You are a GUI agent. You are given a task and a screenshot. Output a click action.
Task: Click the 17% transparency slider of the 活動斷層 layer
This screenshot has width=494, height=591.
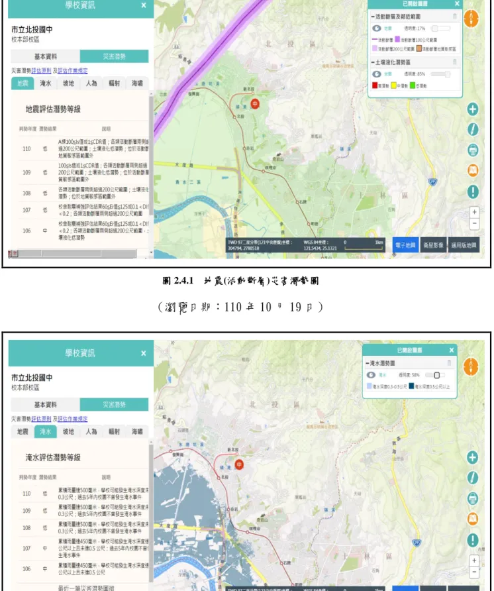(x=441, y=28)
